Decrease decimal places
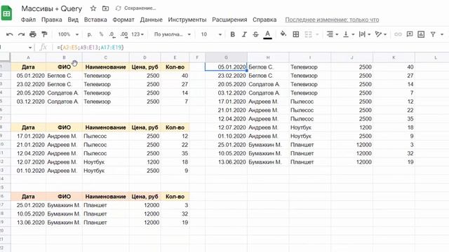The width and height of the screenshot is (449, 252). tap(112, 34)
